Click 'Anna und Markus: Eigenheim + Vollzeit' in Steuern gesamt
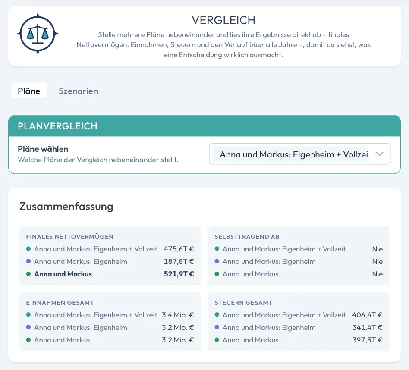The height and width of the screenshot is (370, 409). pos(284,315)
